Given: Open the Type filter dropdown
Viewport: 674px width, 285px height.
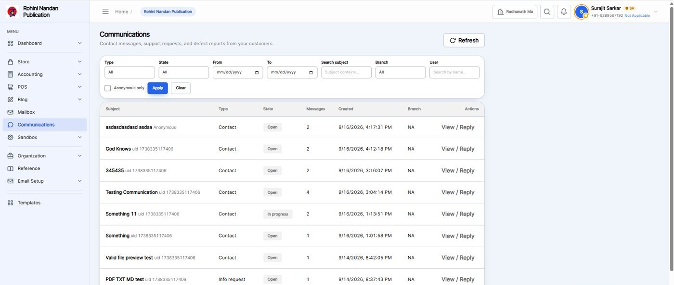Looking at the screenshot, I should pos(130,72).
